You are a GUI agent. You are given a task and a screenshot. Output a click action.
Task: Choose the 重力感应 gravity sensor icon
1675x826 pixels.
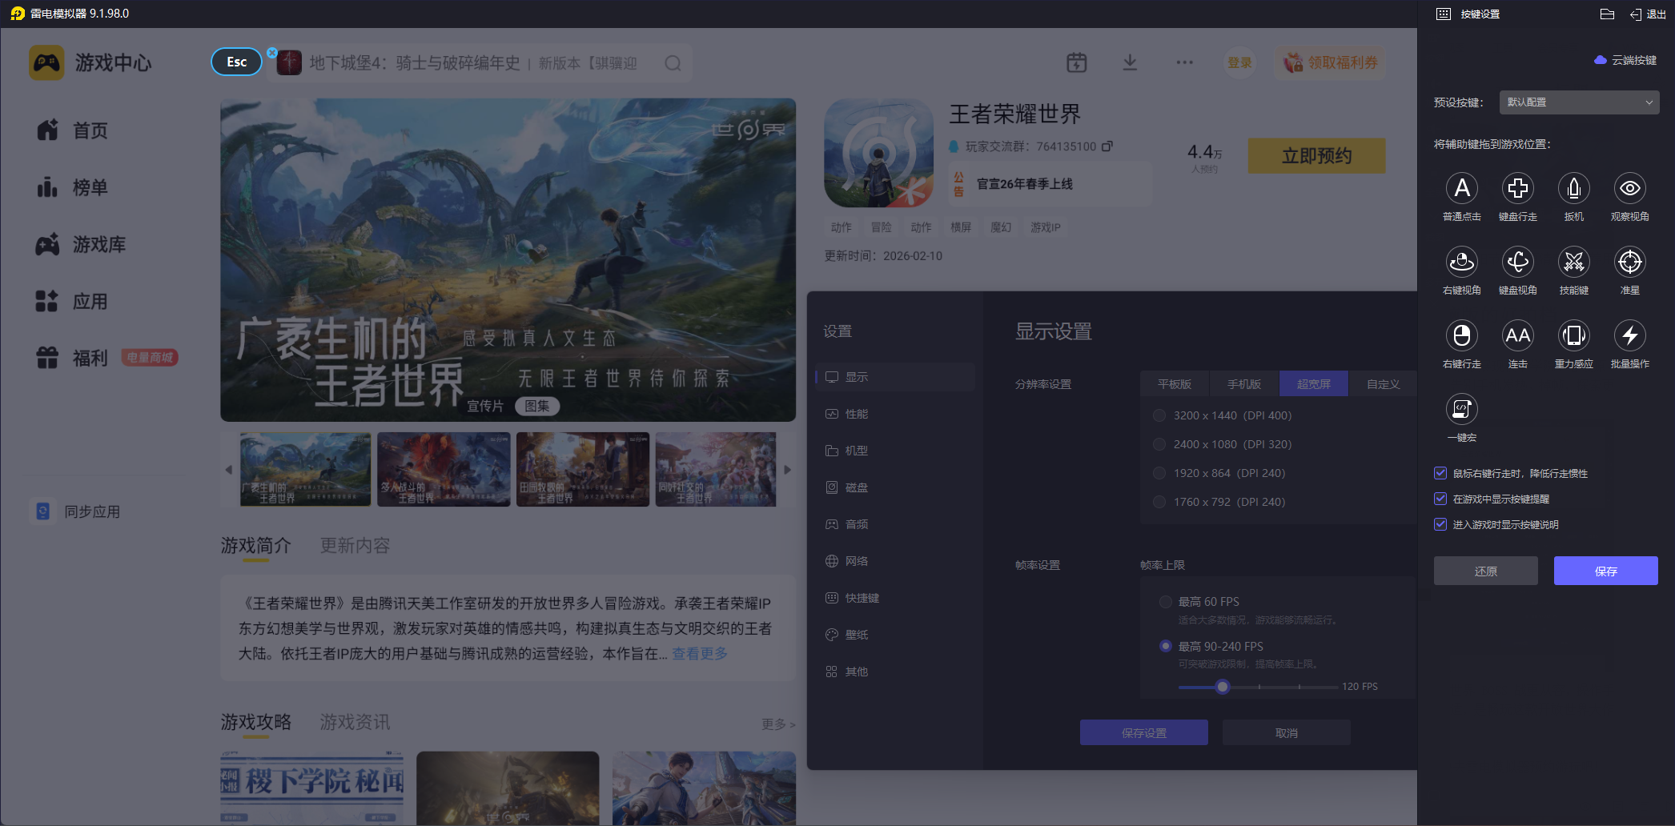point(1574,335)
